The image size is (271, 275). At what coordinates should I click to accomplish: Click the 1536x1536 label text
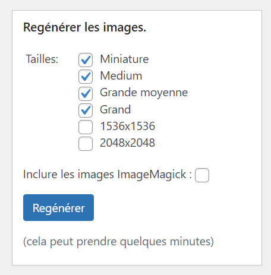(x=127, y=126)
